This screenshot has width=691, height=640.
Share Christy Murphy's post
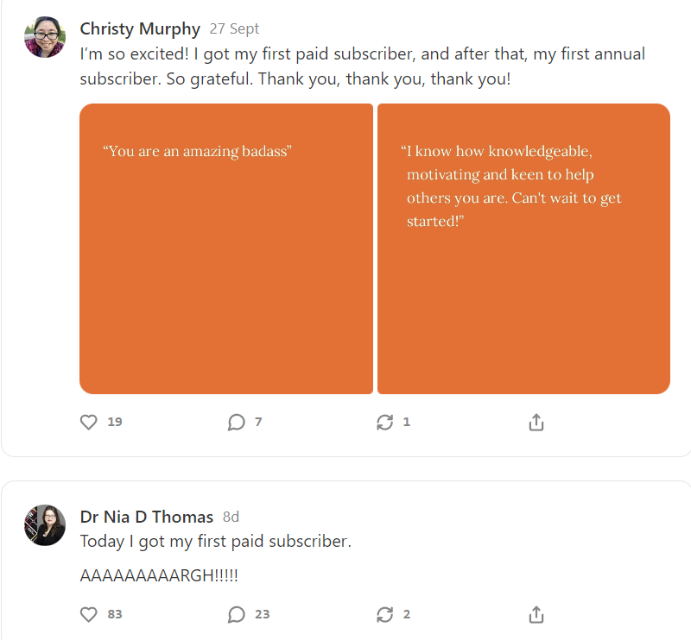click(536, 422)
